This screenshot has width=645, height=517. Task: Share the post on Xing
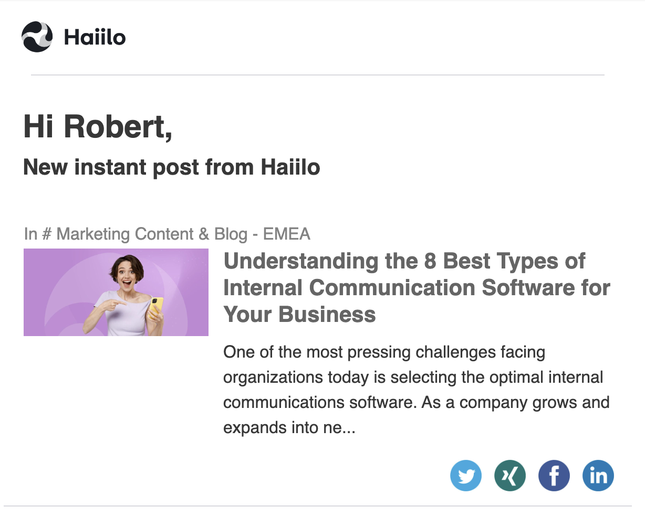pyautogui.click(x=510, y=476)
